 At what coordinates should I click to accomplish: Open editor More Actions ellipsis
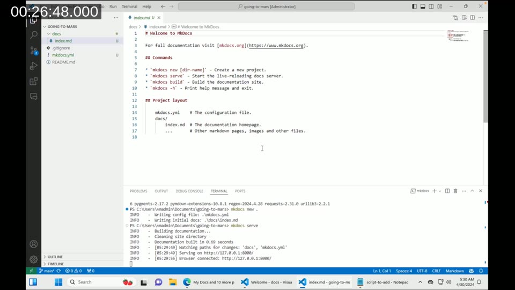click(x=481, y=18)
